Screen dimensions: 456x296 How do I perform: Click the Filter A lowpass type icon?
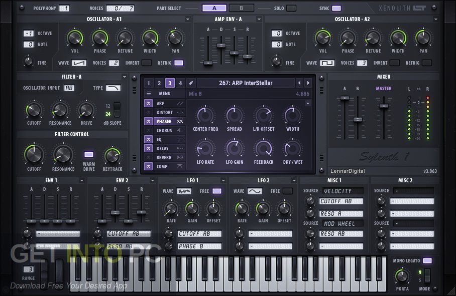tap(113, 88)
